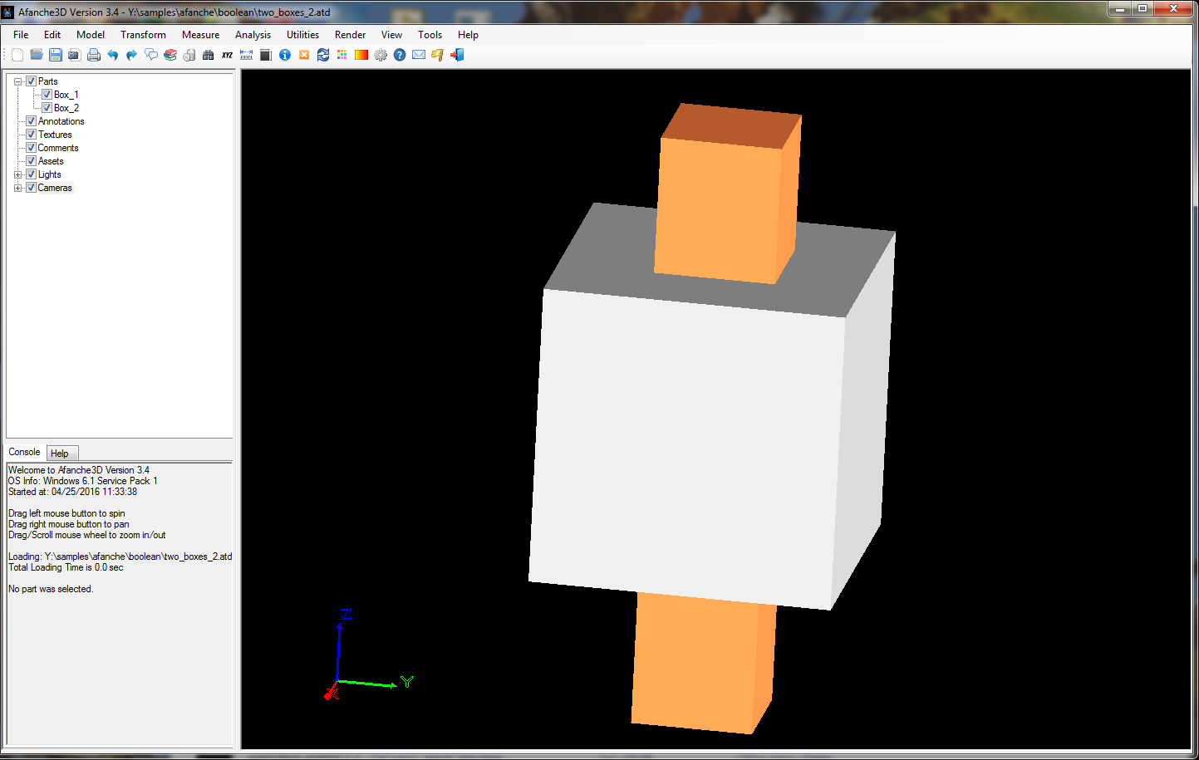Click the gray top face of white box
The width and height of the screenshot is (1199, 760).
point(839,266)
